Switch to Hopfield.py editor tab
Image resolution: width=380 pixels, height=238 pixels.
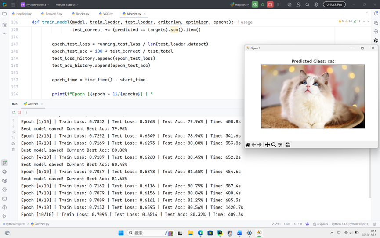[x=22, y=14]
